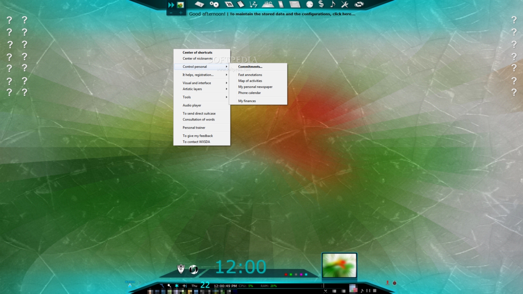Click the cyan asterisk icon in bottom bar
The height and width of the screenshot is (294, 523).
pos(177,286)
